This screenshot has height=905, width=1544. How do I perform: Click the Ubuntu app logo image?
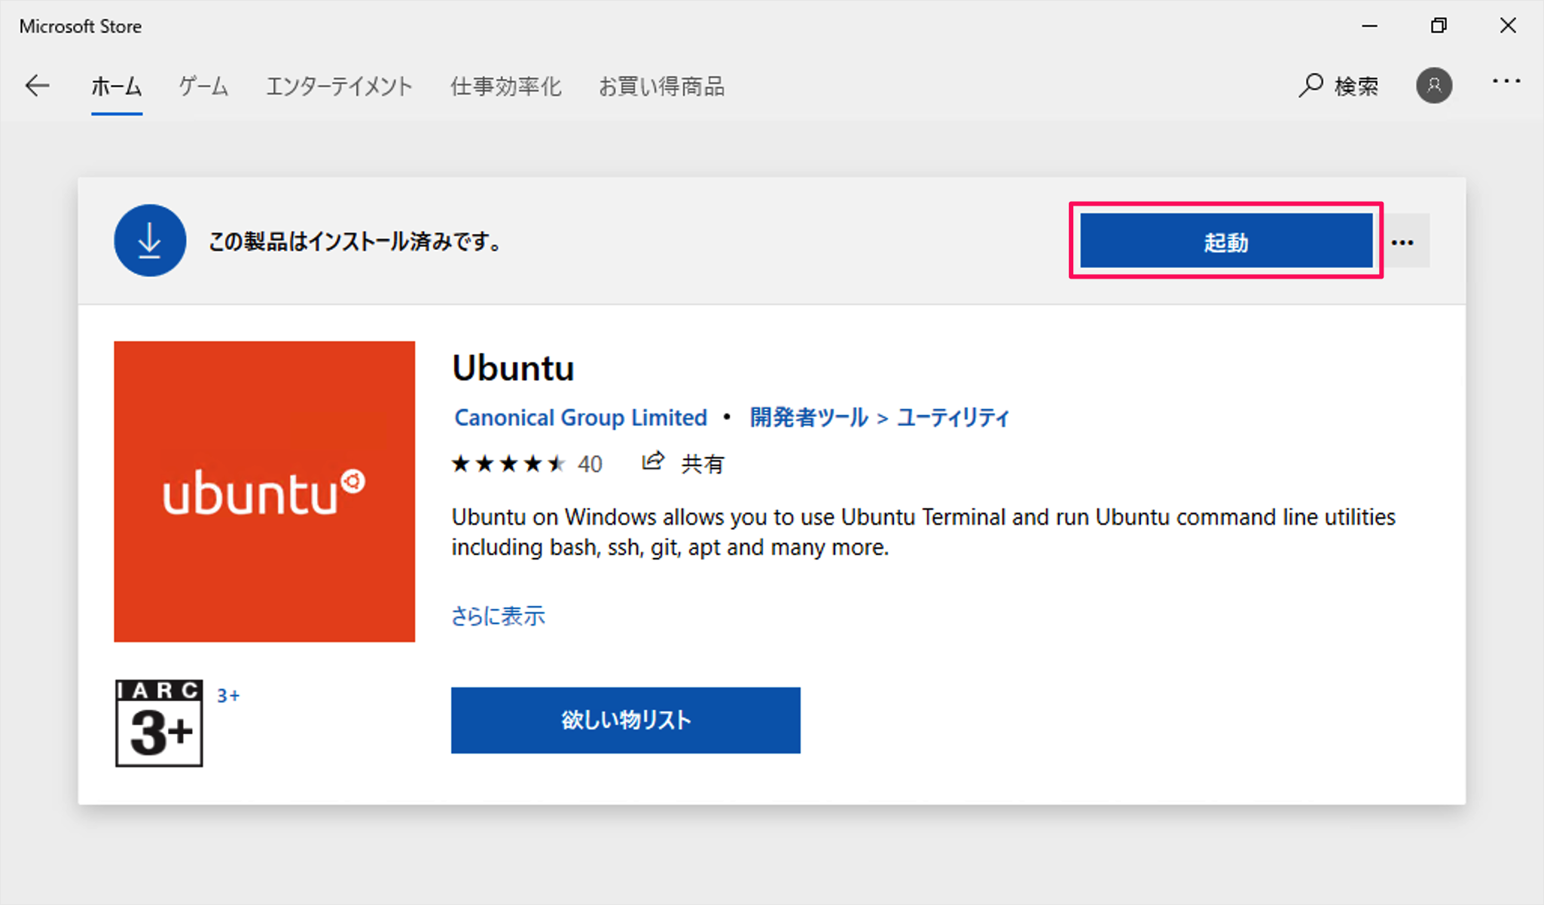264,491
